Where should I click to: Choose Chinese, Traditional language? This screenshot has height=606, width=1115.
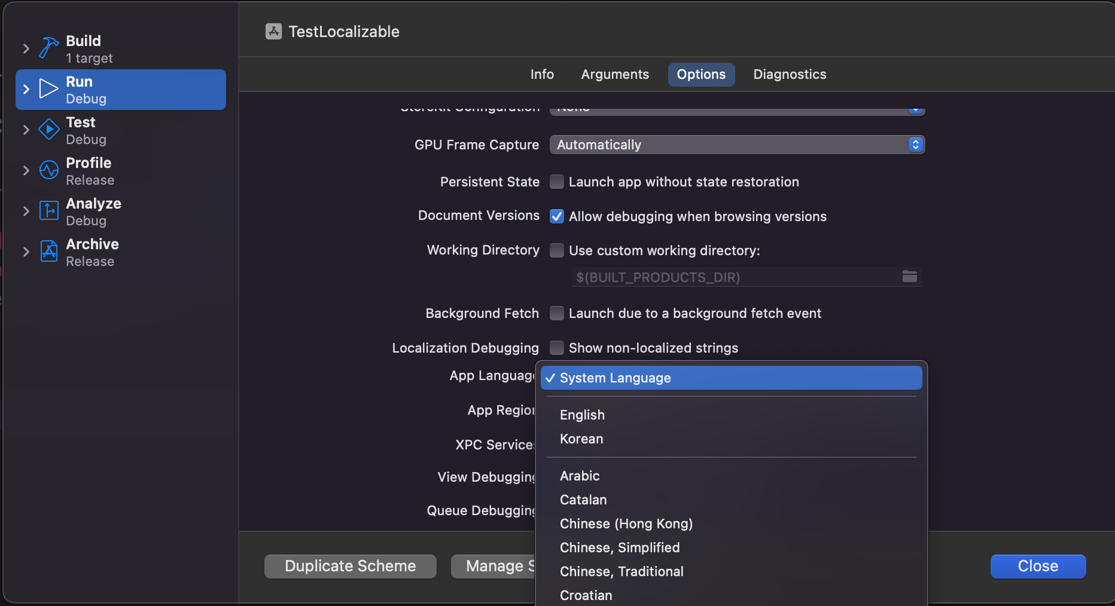pyautogui.click(x=731, y=571)
